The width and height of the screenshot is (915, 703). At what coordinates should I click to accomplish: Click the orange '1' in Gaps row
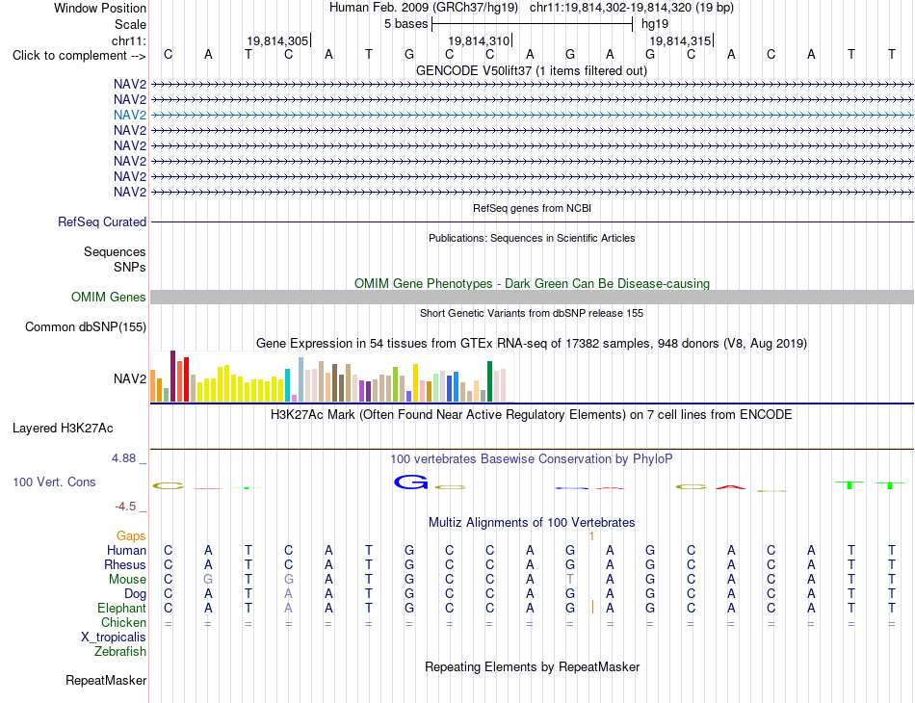click(591, 536)
